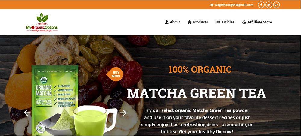Image resolution: width=301 pixels, height=136 pixels.
Task: Click the Facebook icon in top bar
Action: pyautogui.click(x=261, y=5)
